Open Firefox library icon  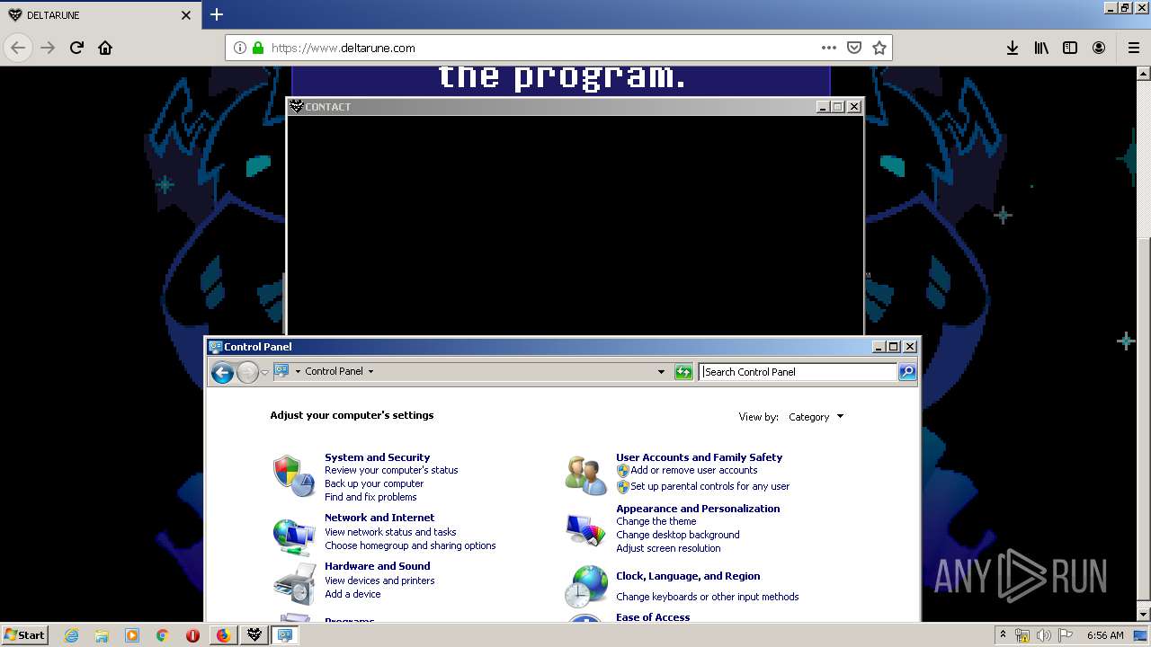[1041, 48]
